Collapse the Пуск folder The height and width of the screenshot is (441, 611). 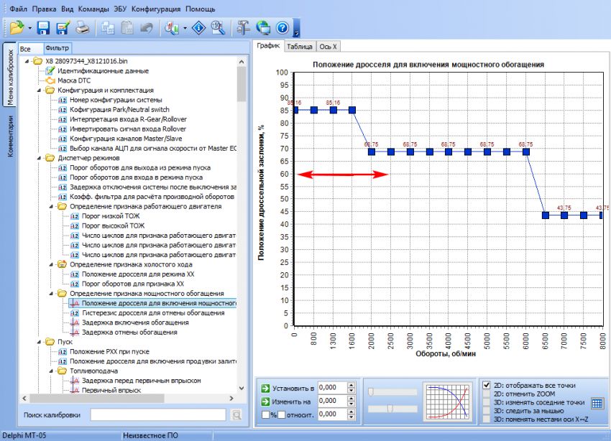39,342
